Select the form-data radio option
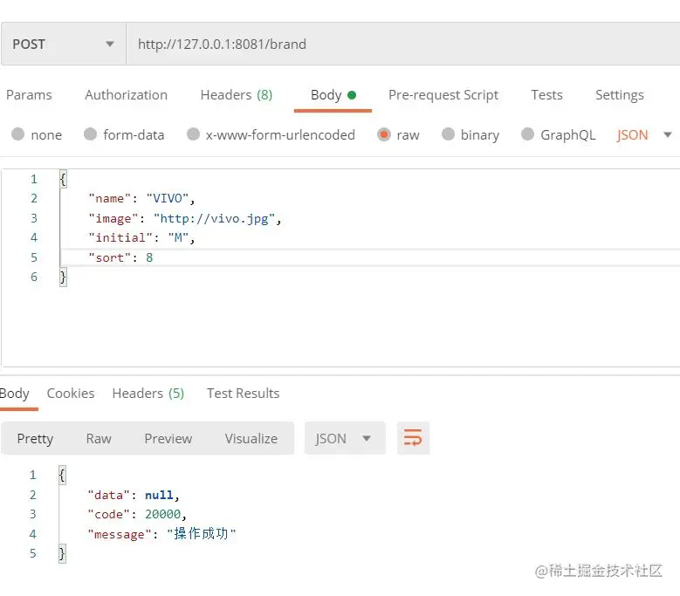The height and width of the screenshot is (596, 680). pyautogui.click(x=90, y=134)
